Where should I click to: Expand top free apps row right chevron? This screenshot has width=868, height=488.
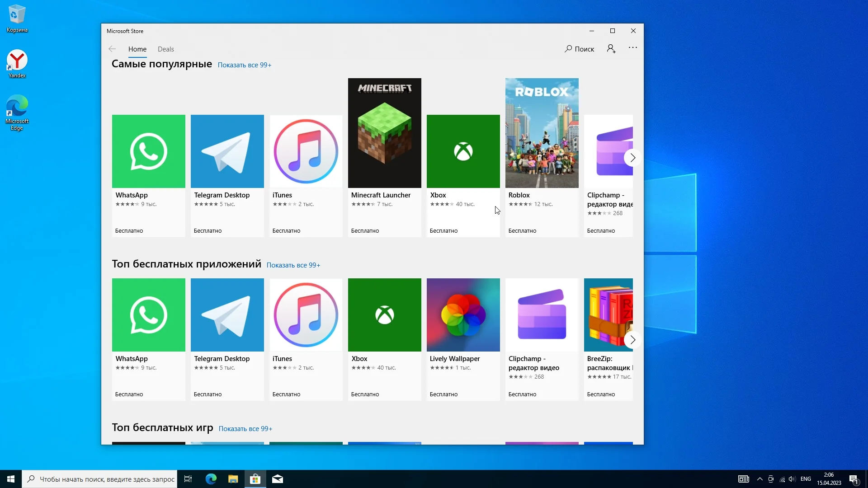coord(632,340)
